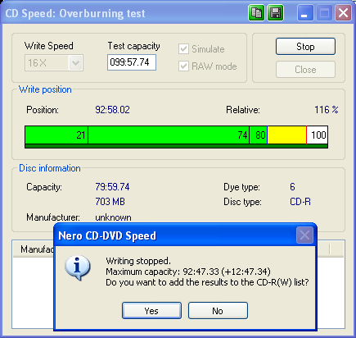Click the blue information icon in the dialog
The image size is (356, 338).
(x=78, y=267)
